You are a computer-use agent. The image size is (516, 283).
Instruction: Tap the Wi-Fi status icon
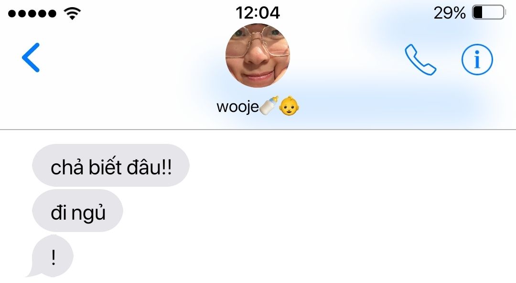click(x=73, y=13)
